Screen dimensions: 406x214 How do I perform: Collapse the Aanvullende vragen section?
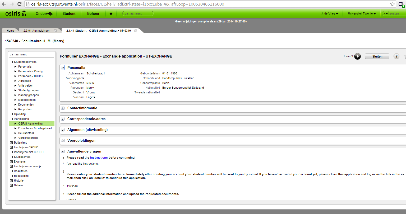click(x=63, y=151)
